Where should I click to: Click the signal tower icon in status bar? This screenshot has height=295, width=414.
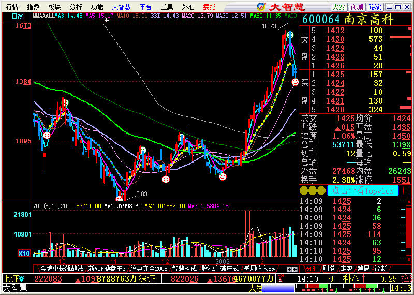click(280, 278)
